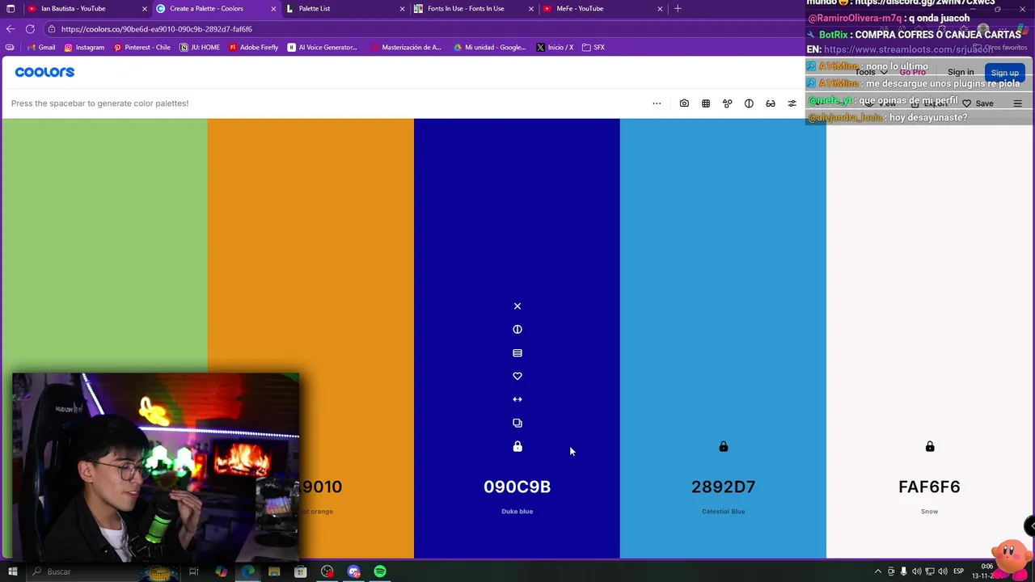
Task: Open the AI Voice Generator bookmark
Action: pos(322,48)
